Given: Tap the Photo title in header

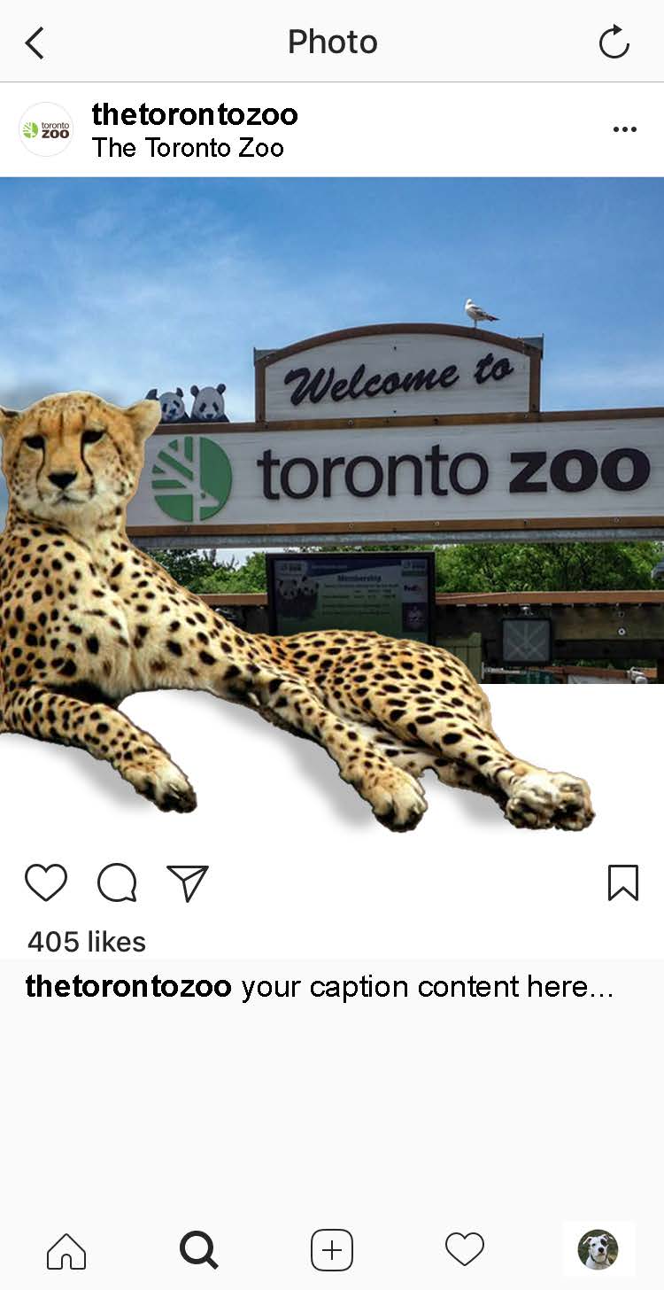Looking at the screenshot, I should (333, 42).
